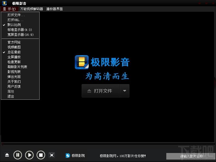Select 弹出光驱 menu entry
The height and width of the screenshot is (162, 216).
[x=20, y=77]
